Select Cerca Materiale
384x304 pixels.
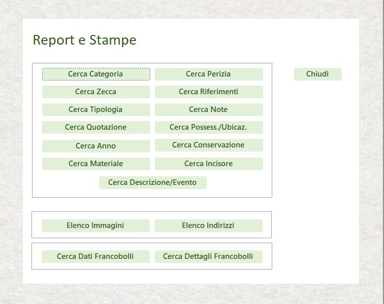click(x=96, y=164)
